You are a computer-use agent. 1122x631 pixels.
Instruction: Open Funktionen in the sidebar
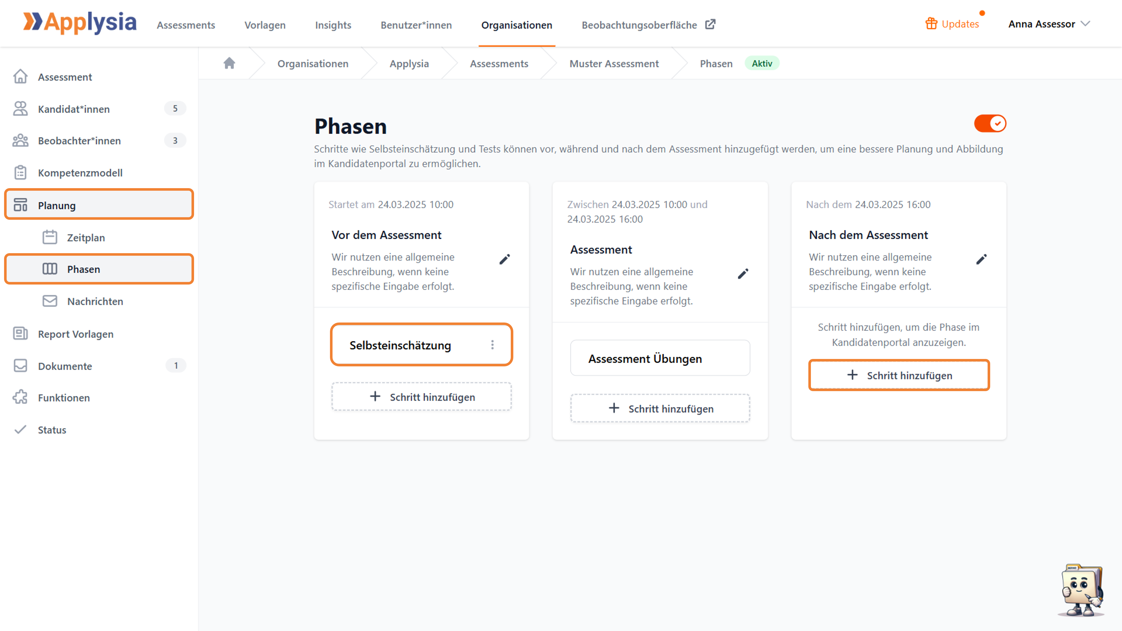[99, 397]
